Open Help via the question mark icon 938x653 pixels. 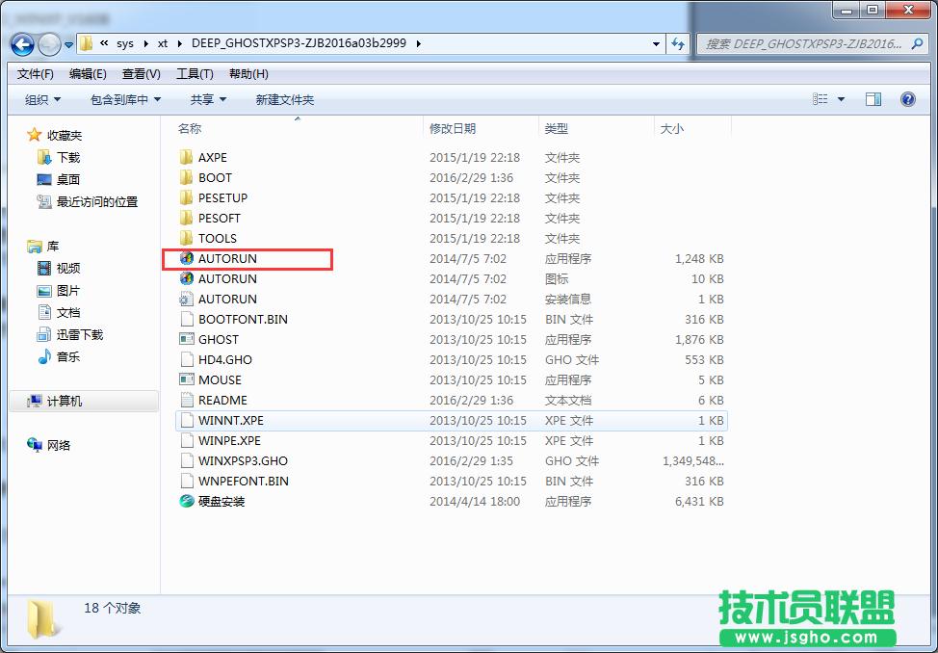point(910,99)
